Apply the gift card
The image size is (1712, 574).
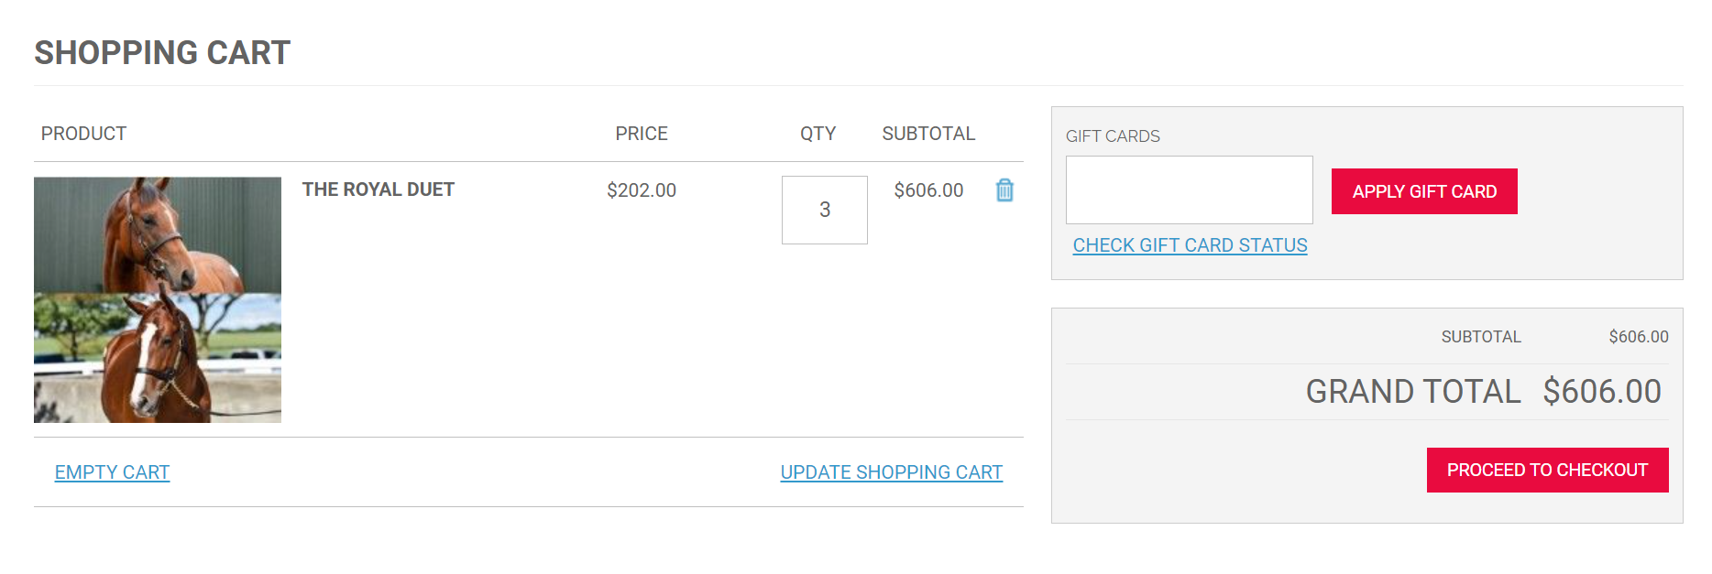[1424, 191]
